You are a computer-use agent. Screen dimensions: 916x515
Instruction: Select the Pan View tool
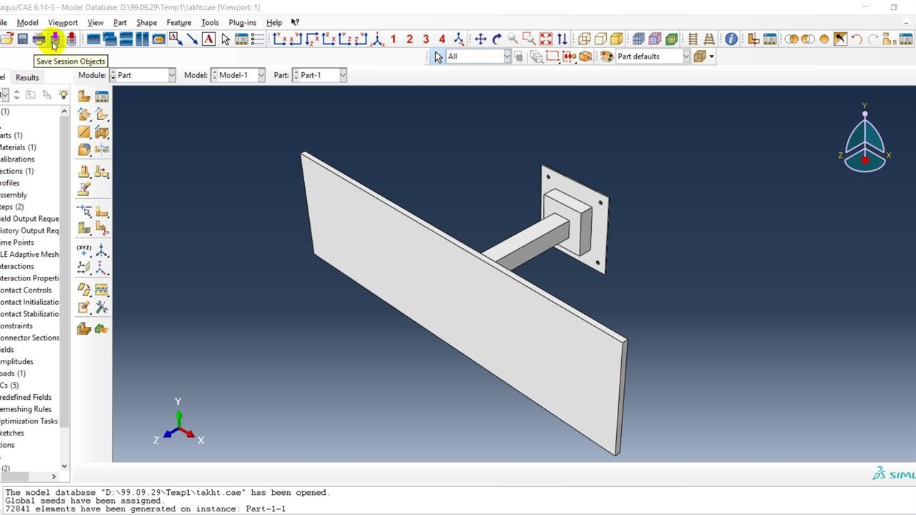480,39
